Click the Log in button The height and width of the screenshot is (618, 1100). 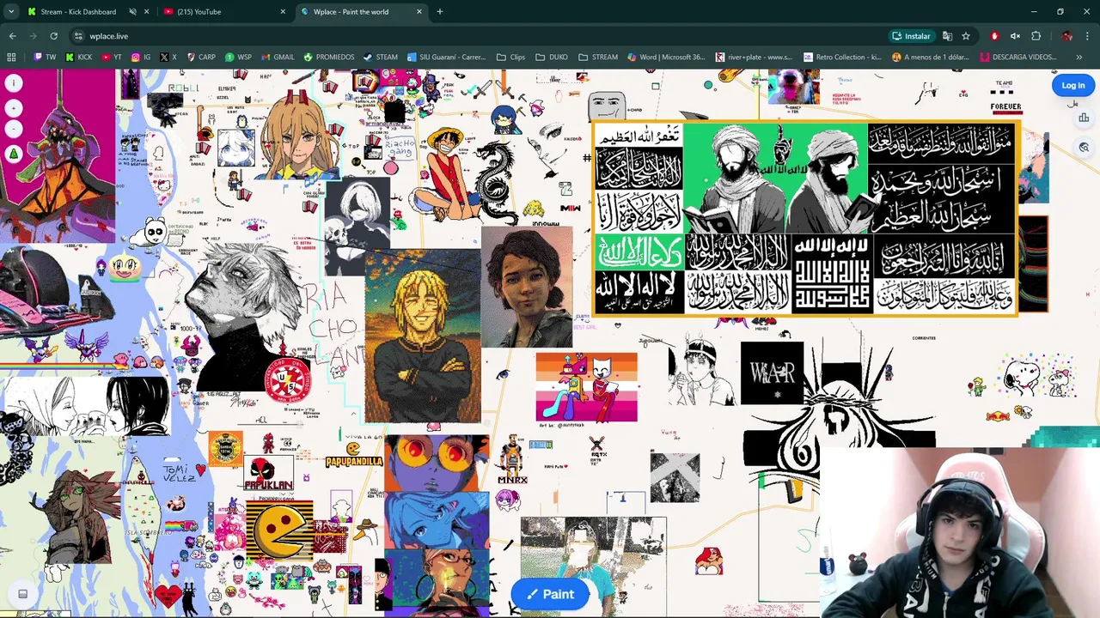[x=1072, y=85]
